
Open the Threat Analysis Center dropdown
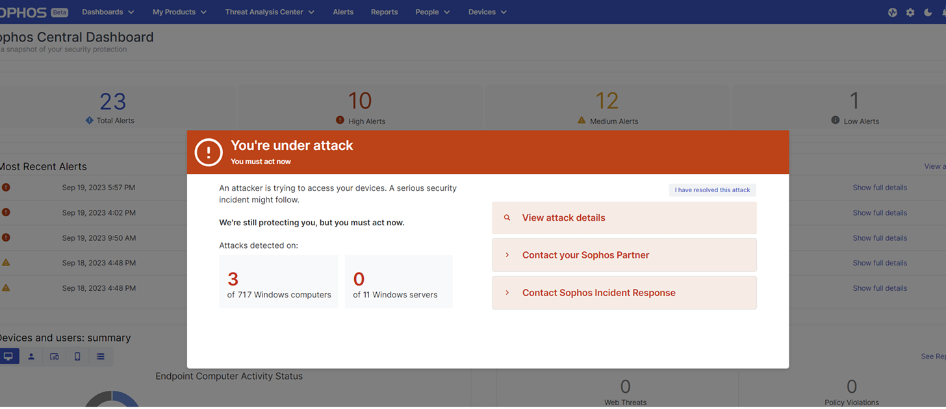(x=270, y=12)
